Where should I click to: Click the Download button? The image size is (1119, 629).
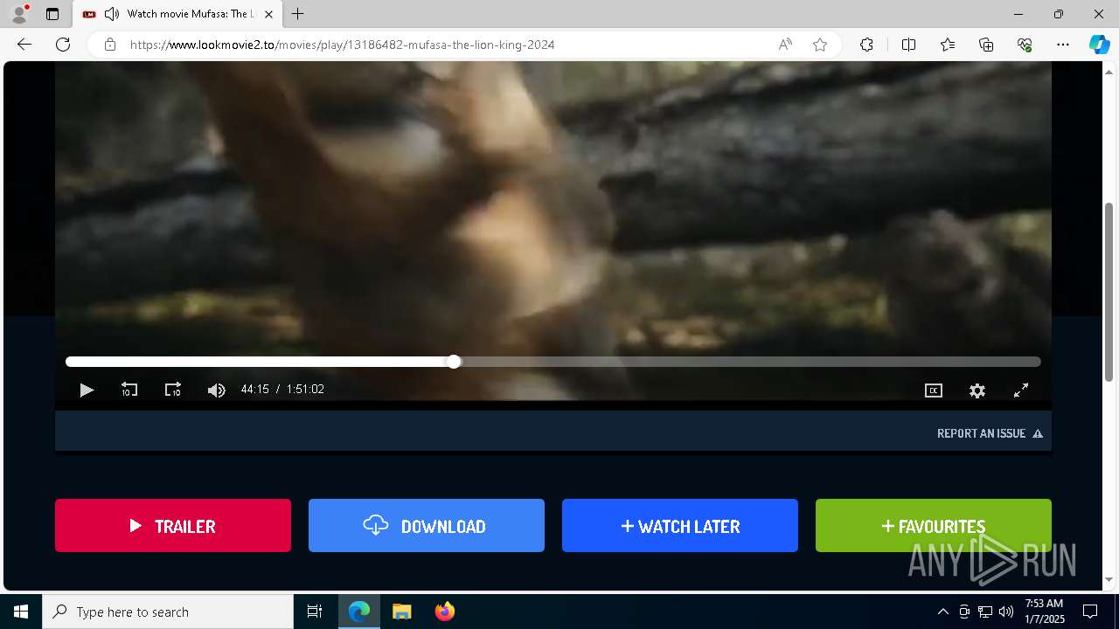427,526
